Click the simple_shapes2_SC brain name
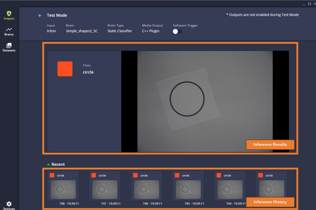 click(x=82, y=31)
